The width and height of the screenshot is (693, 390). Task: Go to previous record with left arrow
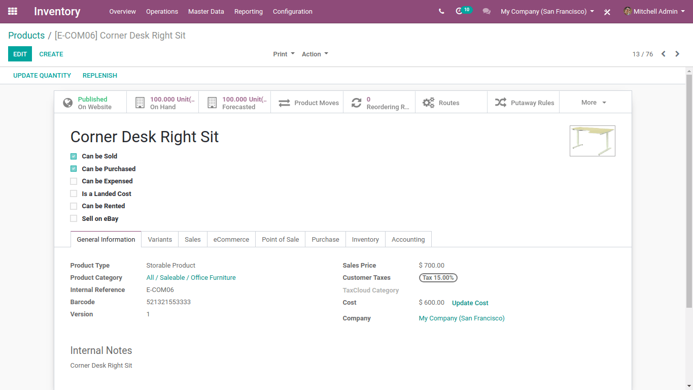point(663,54)
